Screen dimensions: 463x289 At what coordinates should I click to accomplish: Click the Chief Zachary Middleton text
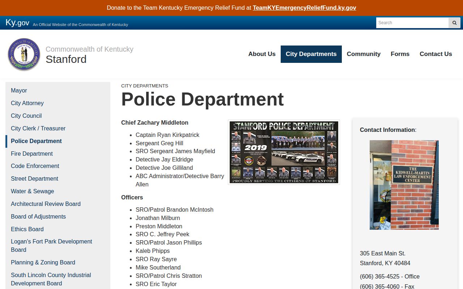pyautogui.click(x=155, y=123)
